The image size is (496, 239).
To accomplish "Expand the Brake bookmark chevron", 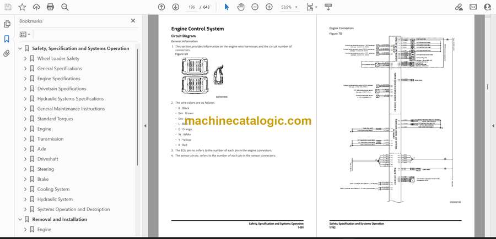I will [x=25, y=179].
